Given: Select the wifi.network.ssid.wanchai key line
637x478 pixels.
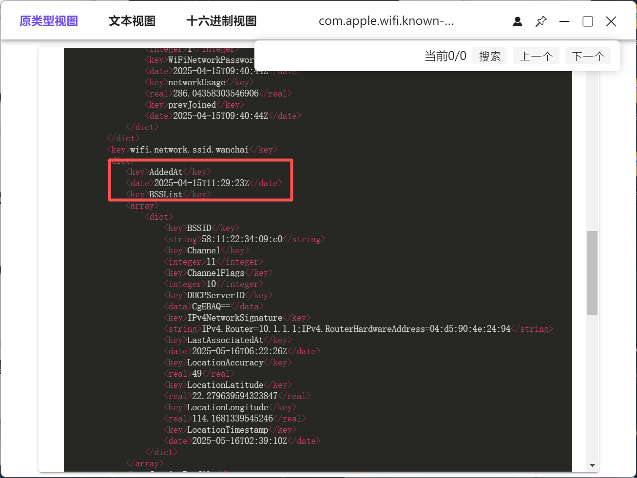Looking at the screenshot, I should point(192,150).
